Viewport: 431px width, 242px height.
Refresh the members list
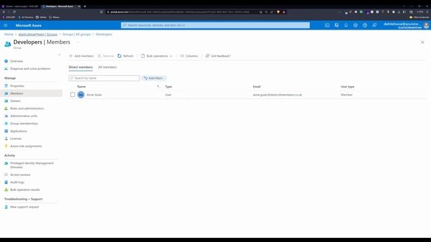click(125, 56)
